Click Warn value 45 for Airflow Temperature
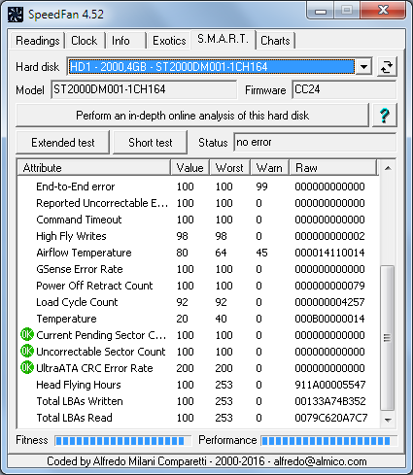413x475 pixels. pos(261,253)
